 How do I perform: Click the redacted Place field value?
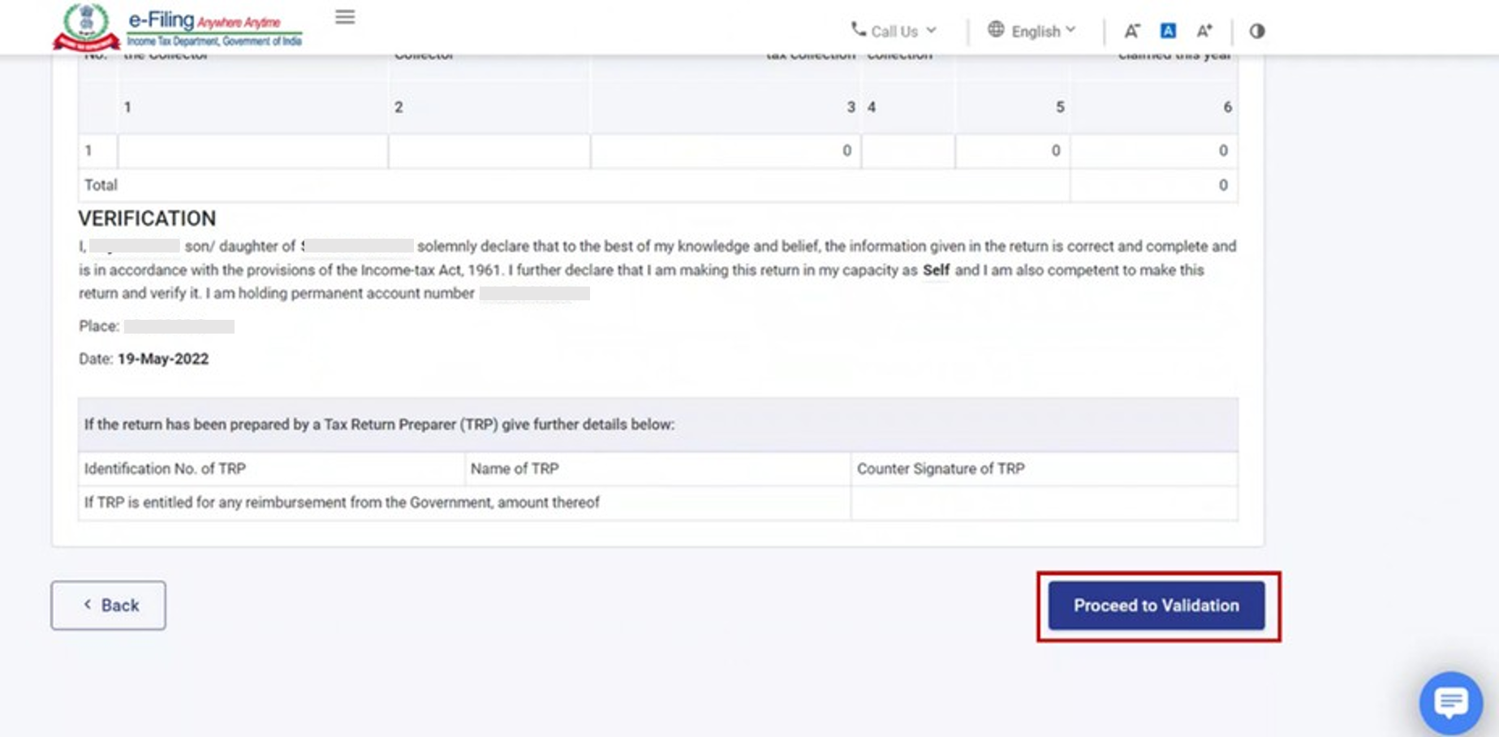click(179, 326)
